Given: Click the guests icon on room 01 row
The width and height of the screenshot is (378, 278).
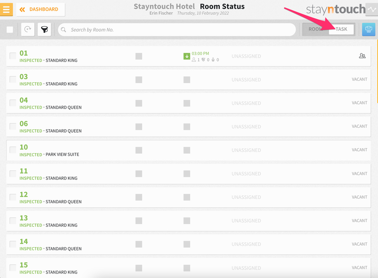Looking at the screenshot, I should (x=362, y=56).
